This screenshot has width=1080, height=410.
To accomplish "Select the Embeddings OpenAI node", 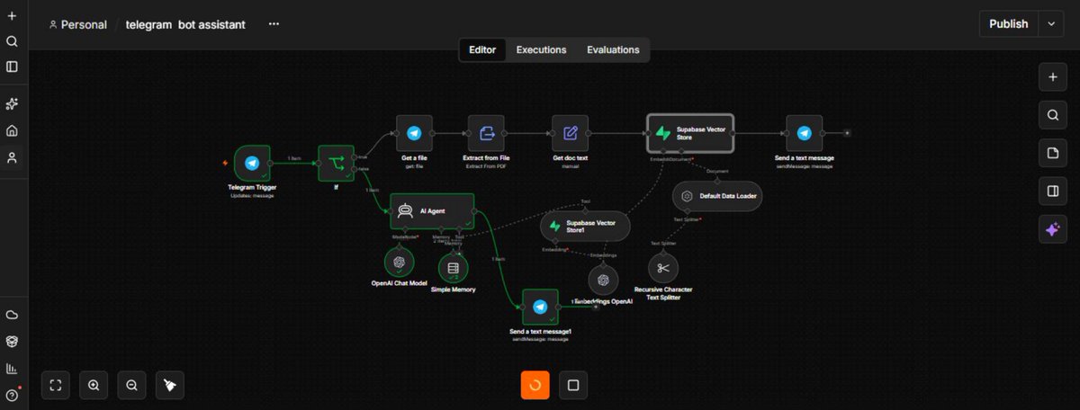I will click(x=603, y=279).
